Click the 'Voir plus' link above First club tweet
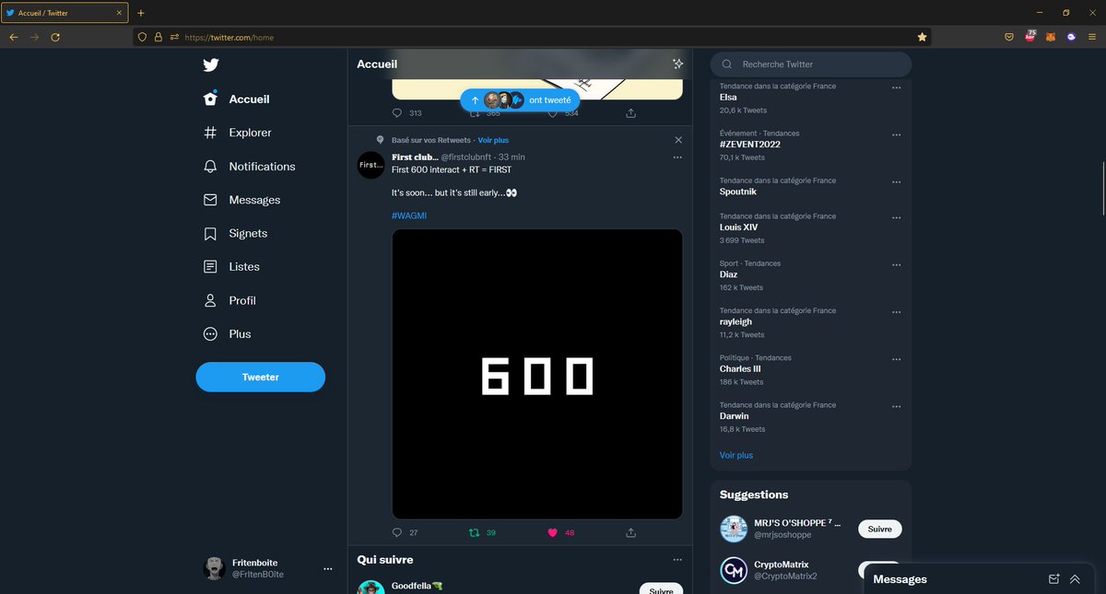Screen dimensions: 1106x594 (x=493, y=140)
